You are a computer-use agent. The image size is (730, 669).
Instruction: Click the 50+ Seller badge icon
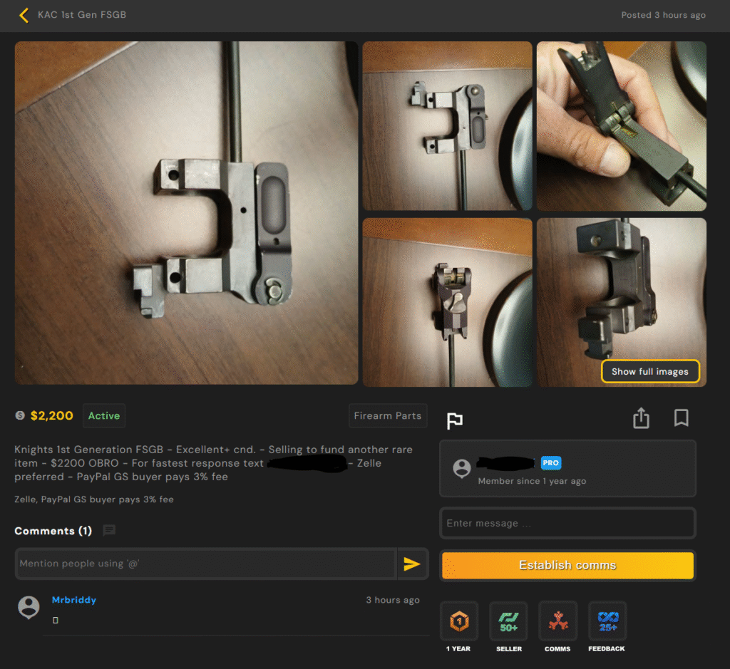508,621
